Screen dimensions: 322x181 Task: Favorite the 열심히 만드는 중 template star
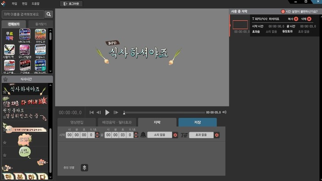tap(5, 117)
